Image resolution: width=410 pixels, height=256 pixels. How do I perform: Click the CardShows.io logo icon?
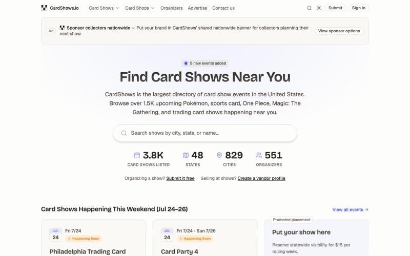[44, 8]
